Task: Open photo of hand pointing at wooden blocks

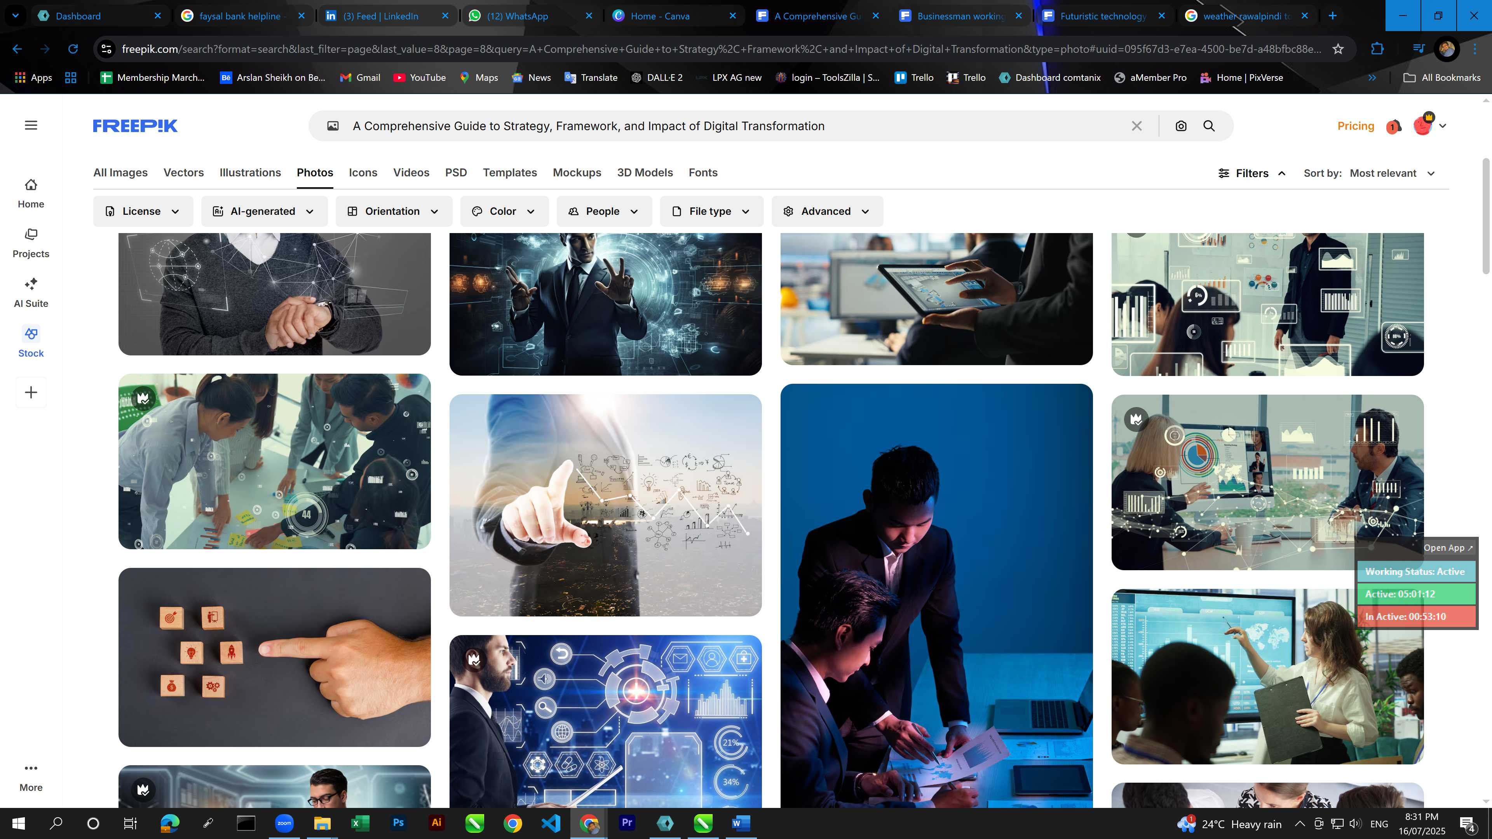Action: (275, 657)
